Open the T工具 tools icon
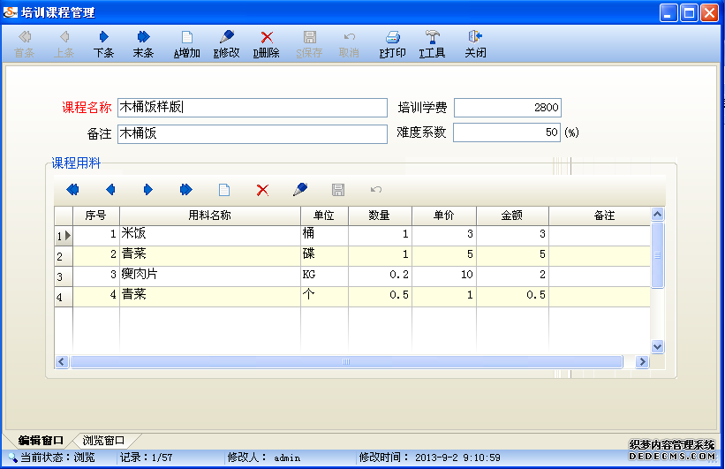The height and width of the screenshot is (469, 725). (433, 38)
